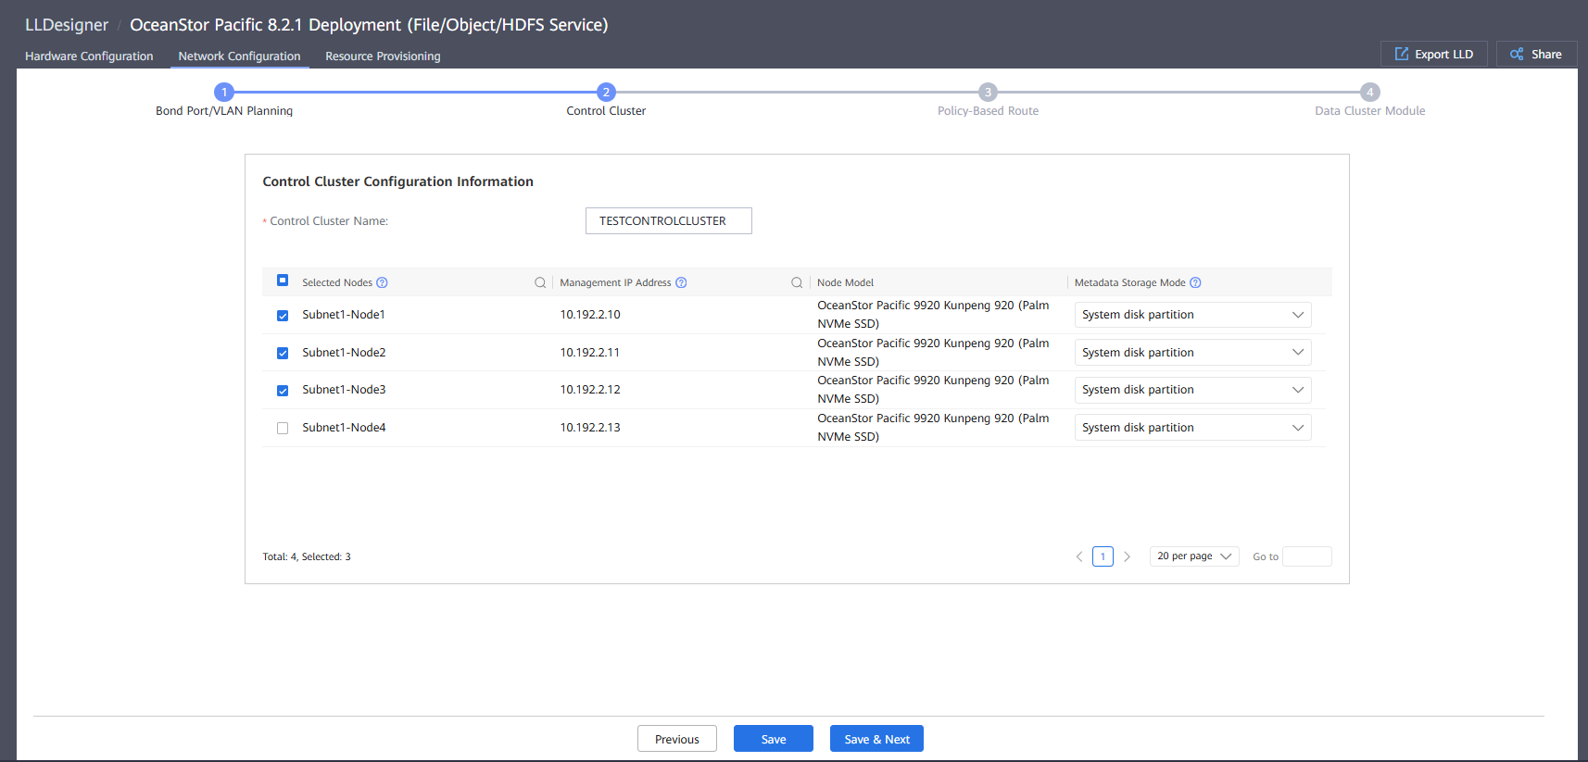
Task: Go to the previous page arrow
Action: click(x=1079, y=556)
